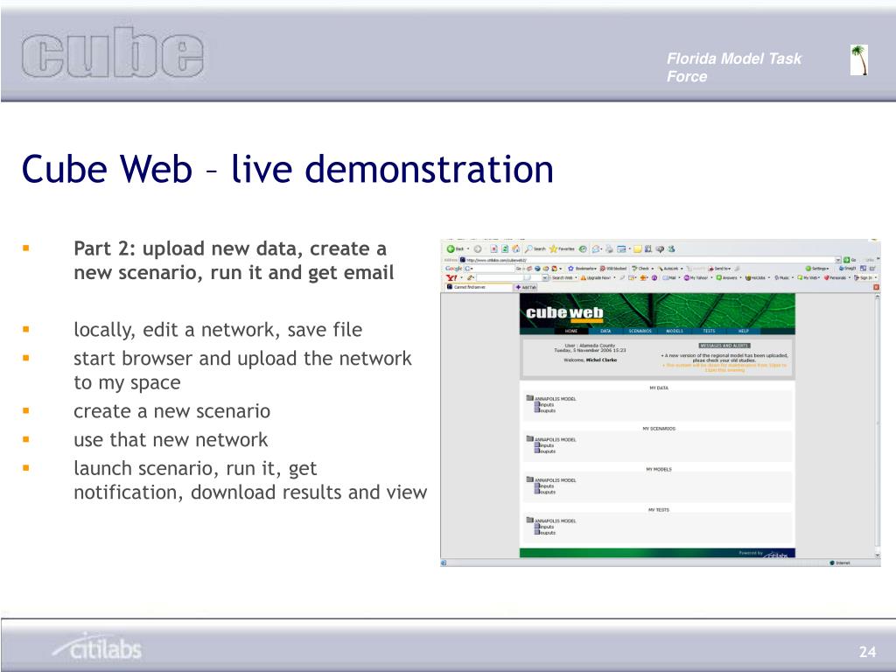Open the browser Search toolbar button
Screen dimensions: 896x672
tap(535, 249)
